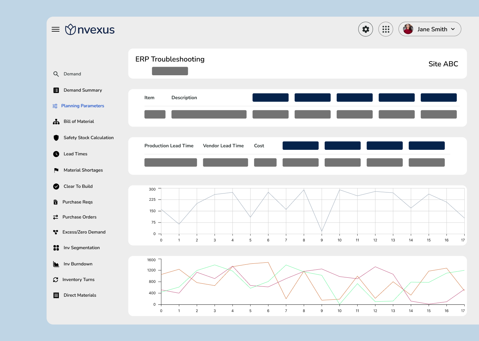Click Jane Smith's profile avatar

click(408, 29)
